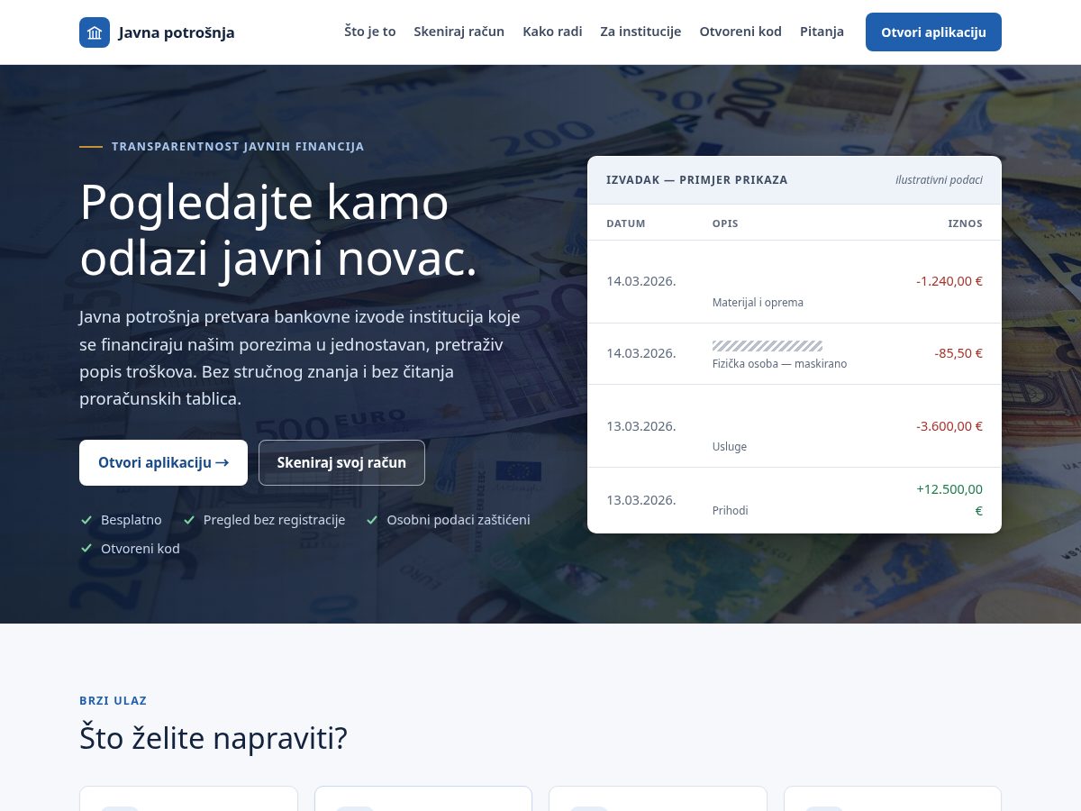Image resolution: width=1081 pixels, height=811 pixels.
Task: Click the Prihodi description
Action: (x=731, y=511)
